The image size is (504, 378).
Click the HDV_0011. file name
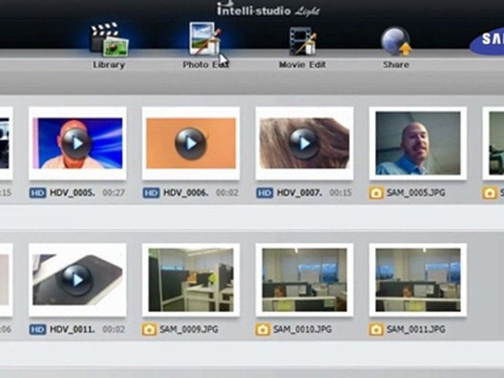coord(72,330)
